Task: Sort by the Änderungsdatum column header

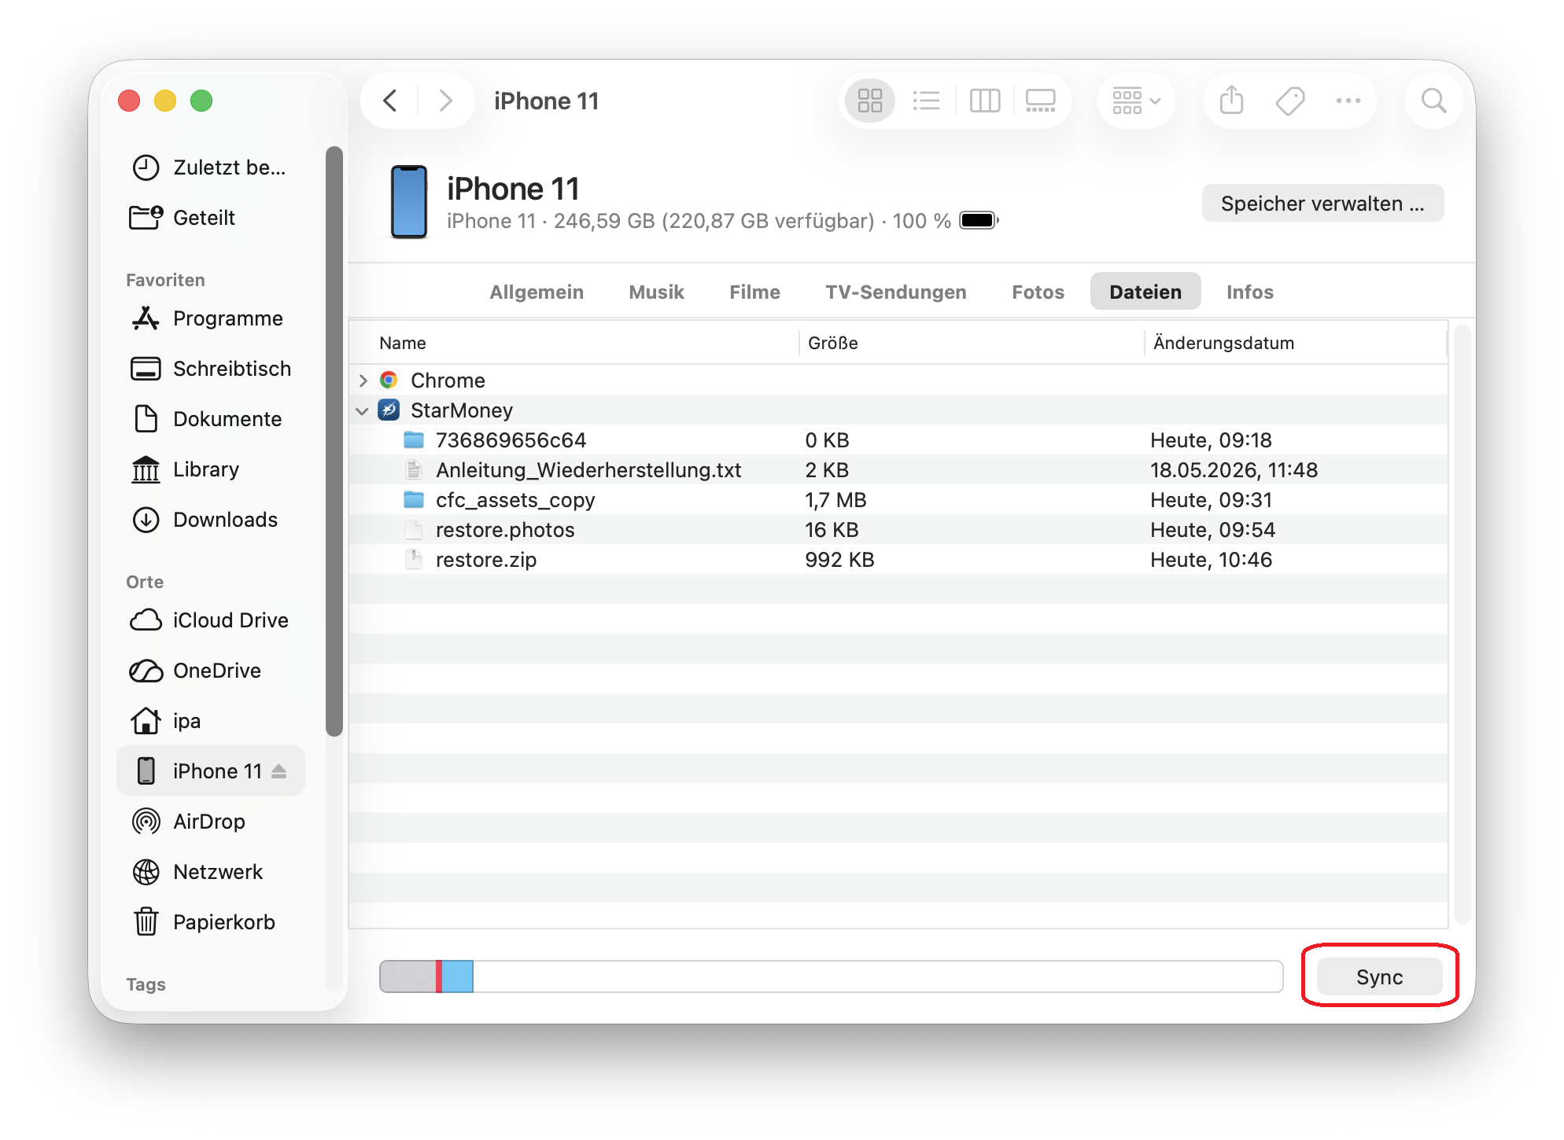Action: 1296,343
